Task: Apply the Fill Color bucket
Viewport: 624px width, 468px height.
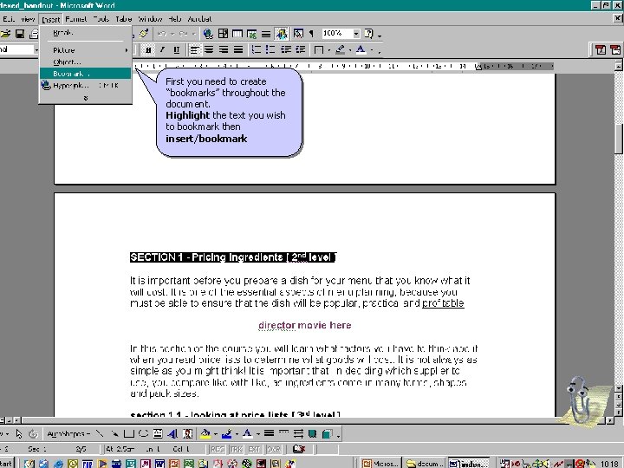Action: pyautogui.click(x=205, y=434)
